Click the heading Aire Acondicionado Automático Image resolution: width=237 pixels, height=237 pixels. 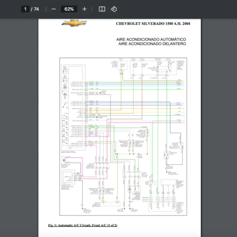tap(151, 39)
